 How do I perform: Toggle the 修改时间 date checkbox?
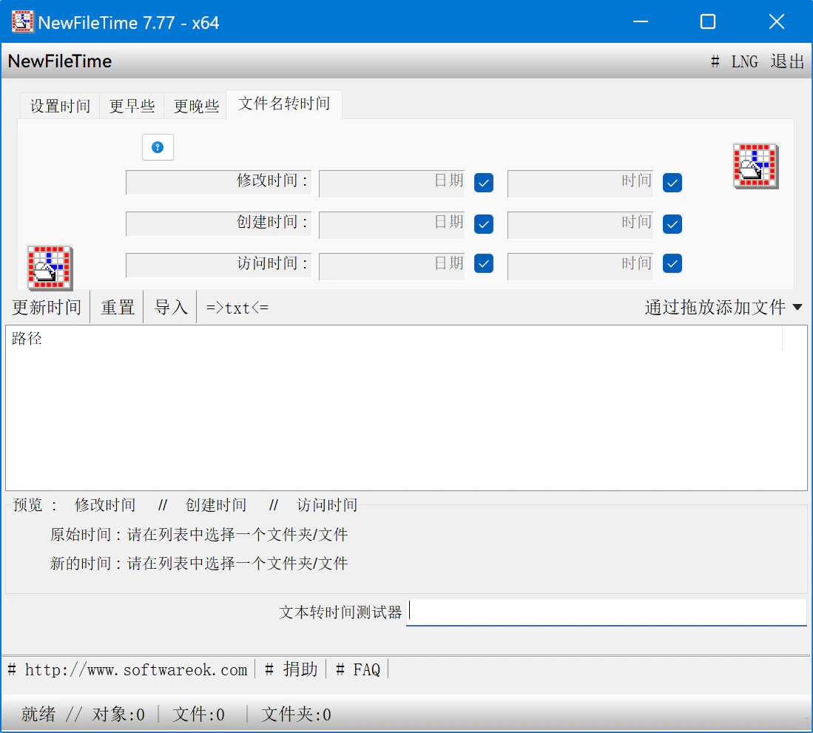click(483, 183)
